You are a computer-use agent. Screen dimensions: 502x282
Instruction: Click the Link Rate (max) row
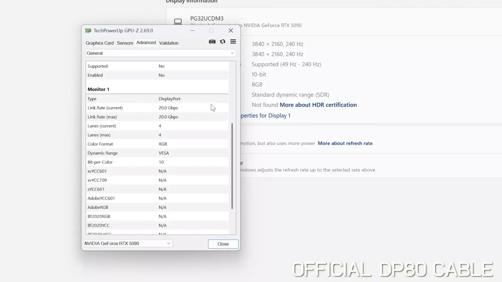(157, 117)
